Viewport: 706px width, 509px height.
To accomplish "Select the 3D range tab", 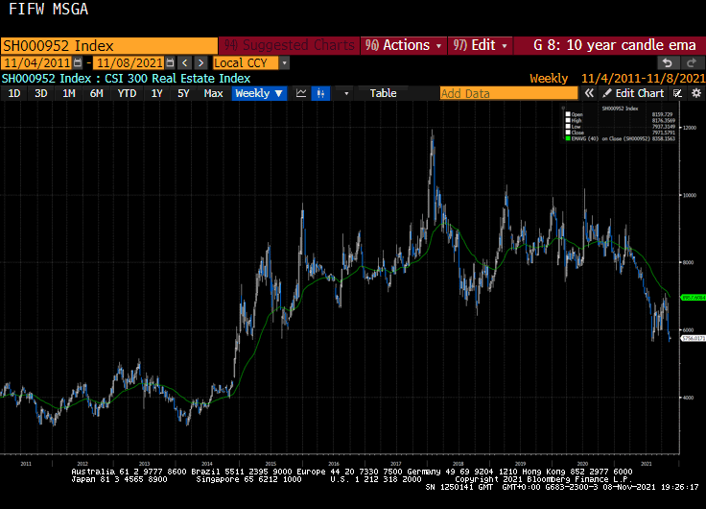I will pos(41,93).
